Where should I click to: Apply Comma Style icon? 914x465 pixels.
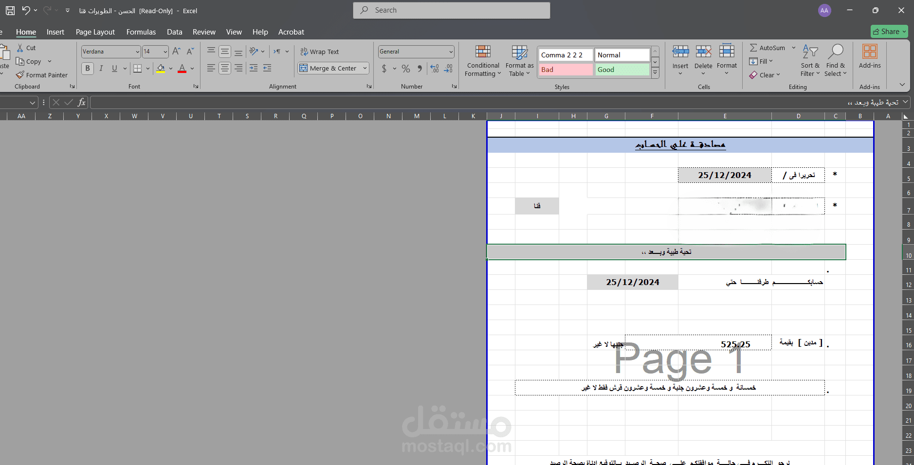coord(420,69)
